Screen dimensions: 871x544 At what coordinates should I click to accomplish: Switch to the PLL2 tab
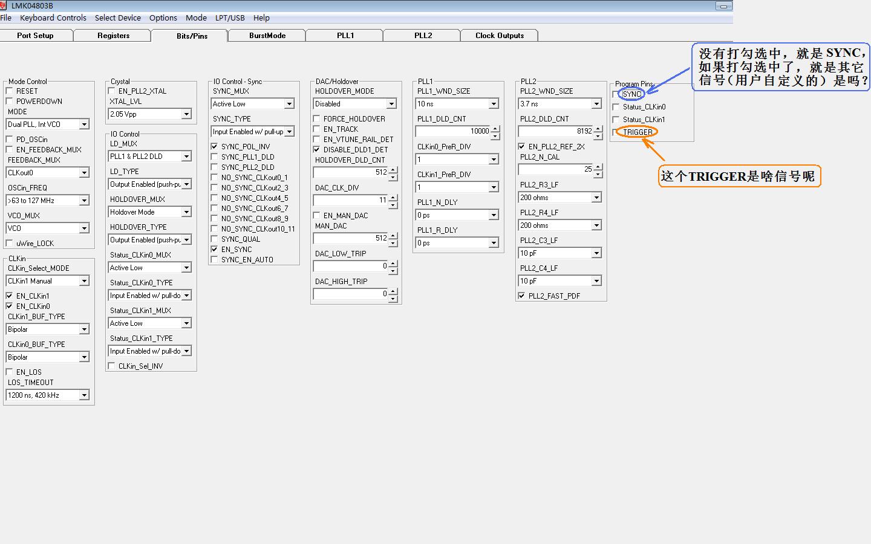point(423,36)
